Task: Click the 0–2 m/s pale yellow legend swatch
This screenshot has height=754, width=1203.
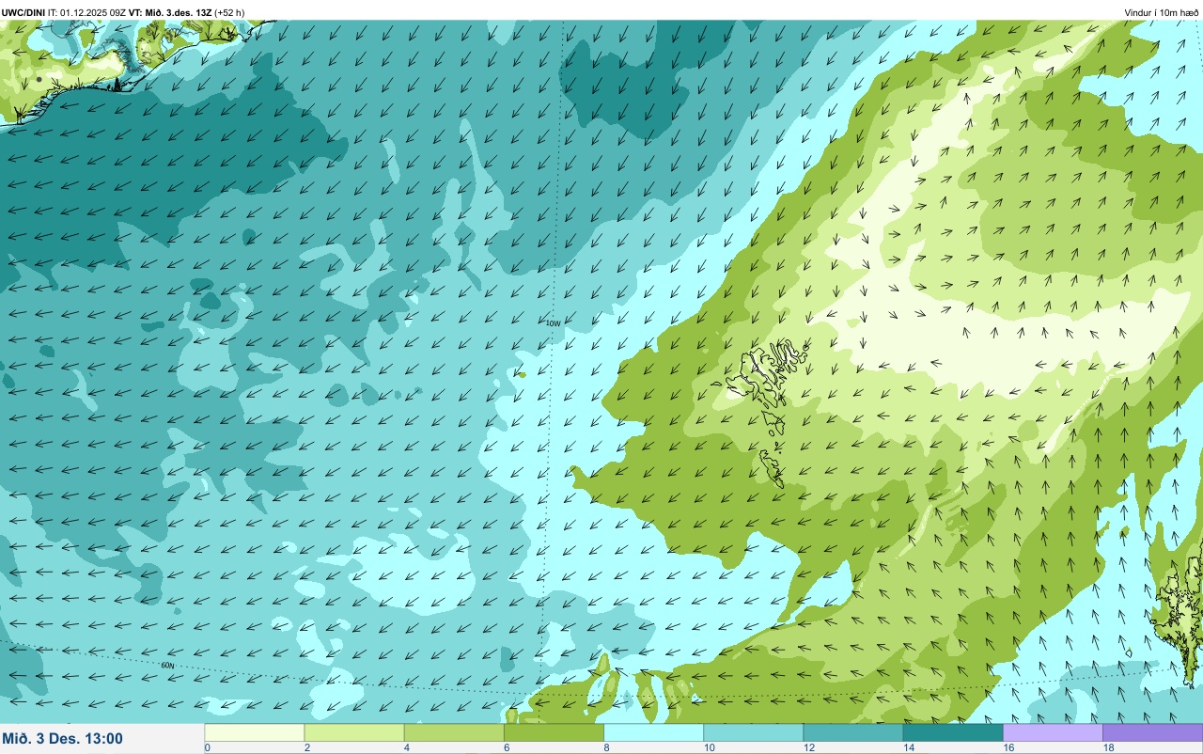Action: (x=255, y=732)
